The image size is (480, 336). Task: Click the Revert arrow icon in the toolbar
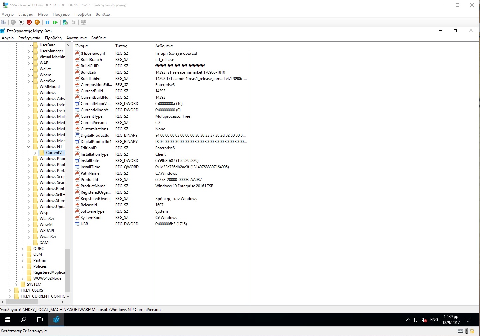pos(73,22)
